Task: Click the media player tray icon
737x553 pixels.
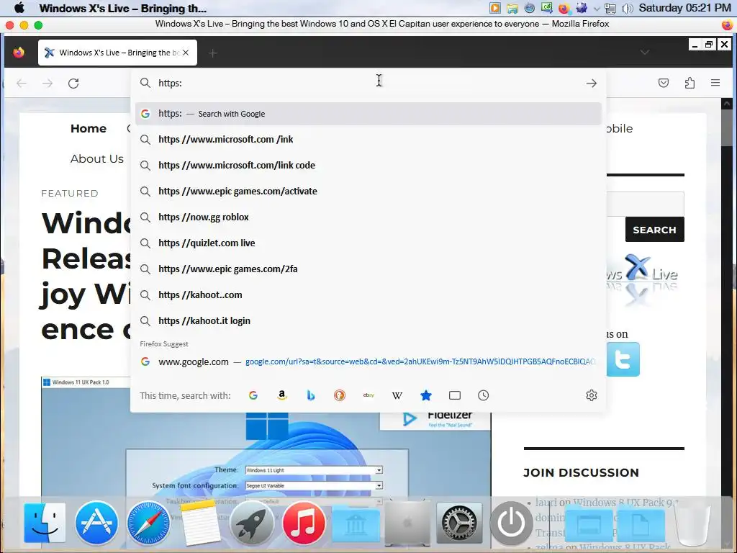Action: click(495, 8)
